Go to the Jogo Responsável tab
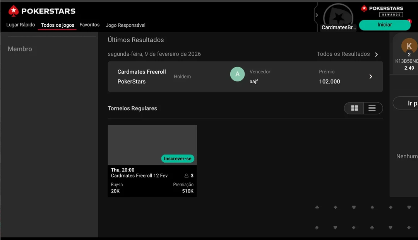418x240 pixels. (125, 25)
